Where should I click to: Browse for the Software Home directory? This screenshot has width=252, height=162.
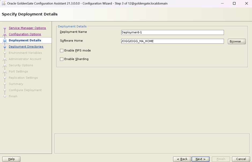236,42
